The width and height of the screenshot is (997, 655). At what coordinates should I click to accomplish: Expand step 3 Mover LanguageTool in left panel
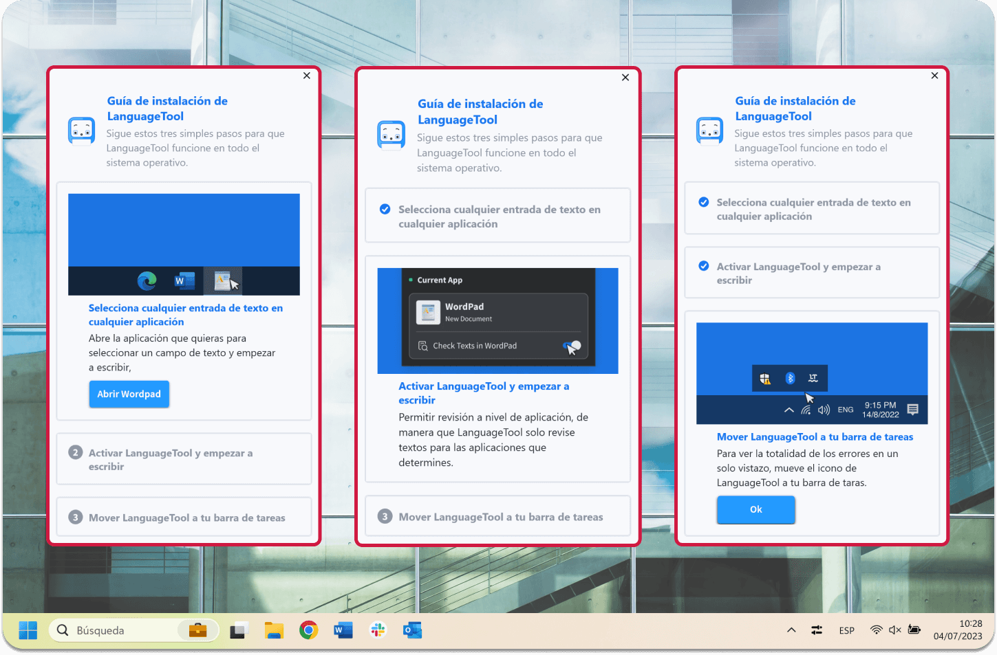tap(184, 518)
